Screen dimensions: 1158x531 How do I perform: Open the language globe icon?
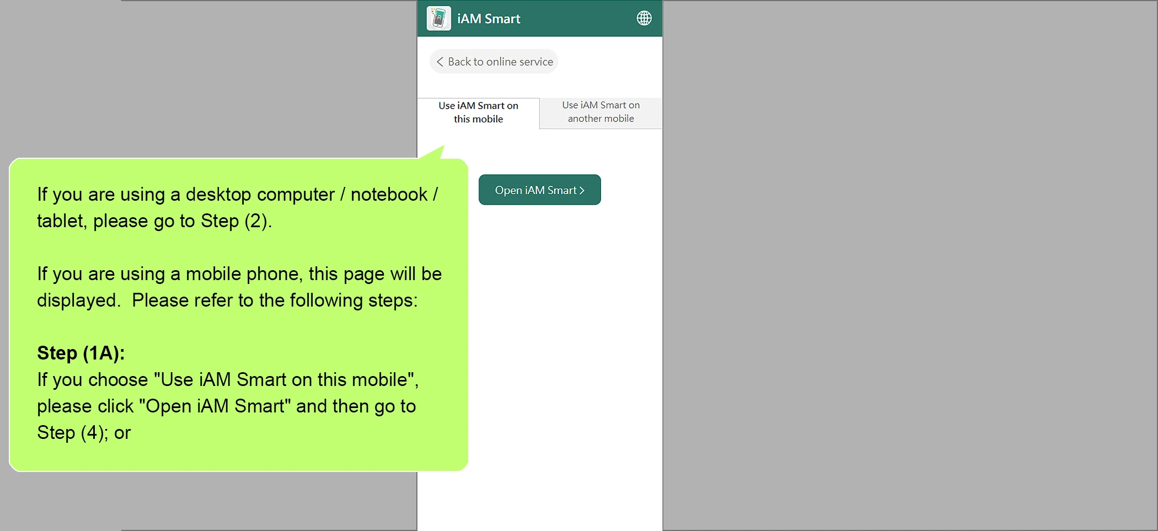pos(644,18)
